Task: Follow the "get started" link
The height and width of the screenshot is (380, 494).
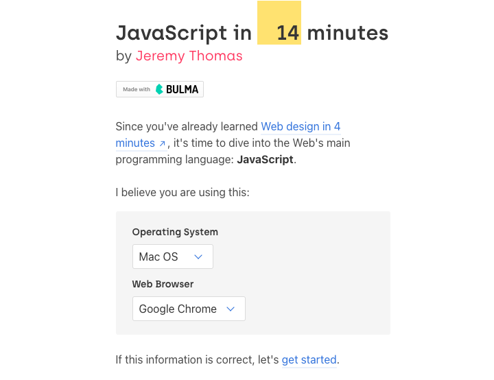Action: pos(309,359)
